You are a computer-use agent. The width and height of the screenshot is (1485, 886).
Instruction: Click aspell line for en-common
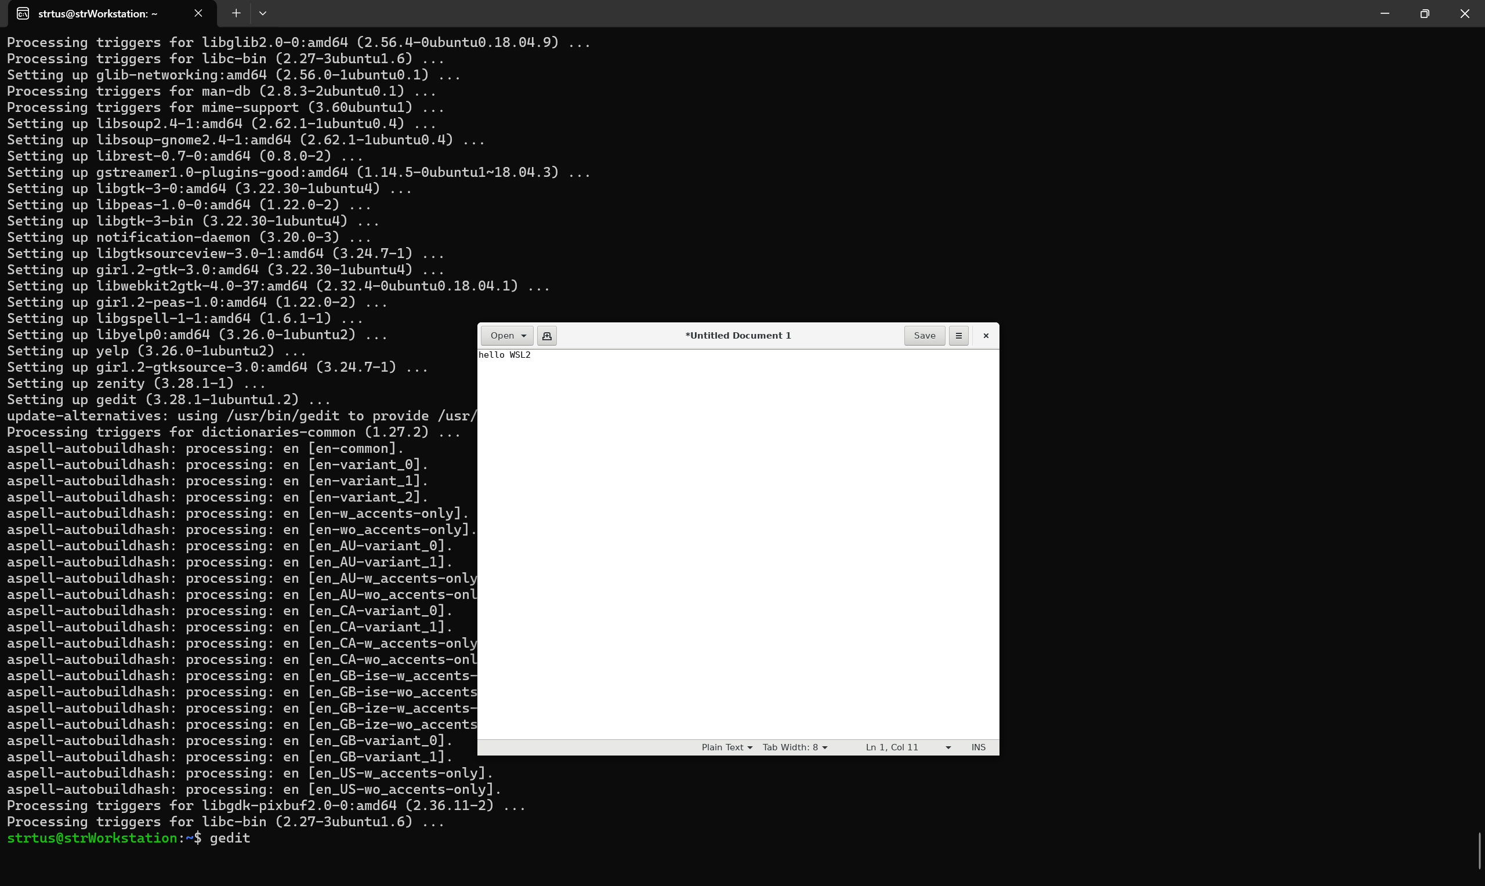point(205,448)
